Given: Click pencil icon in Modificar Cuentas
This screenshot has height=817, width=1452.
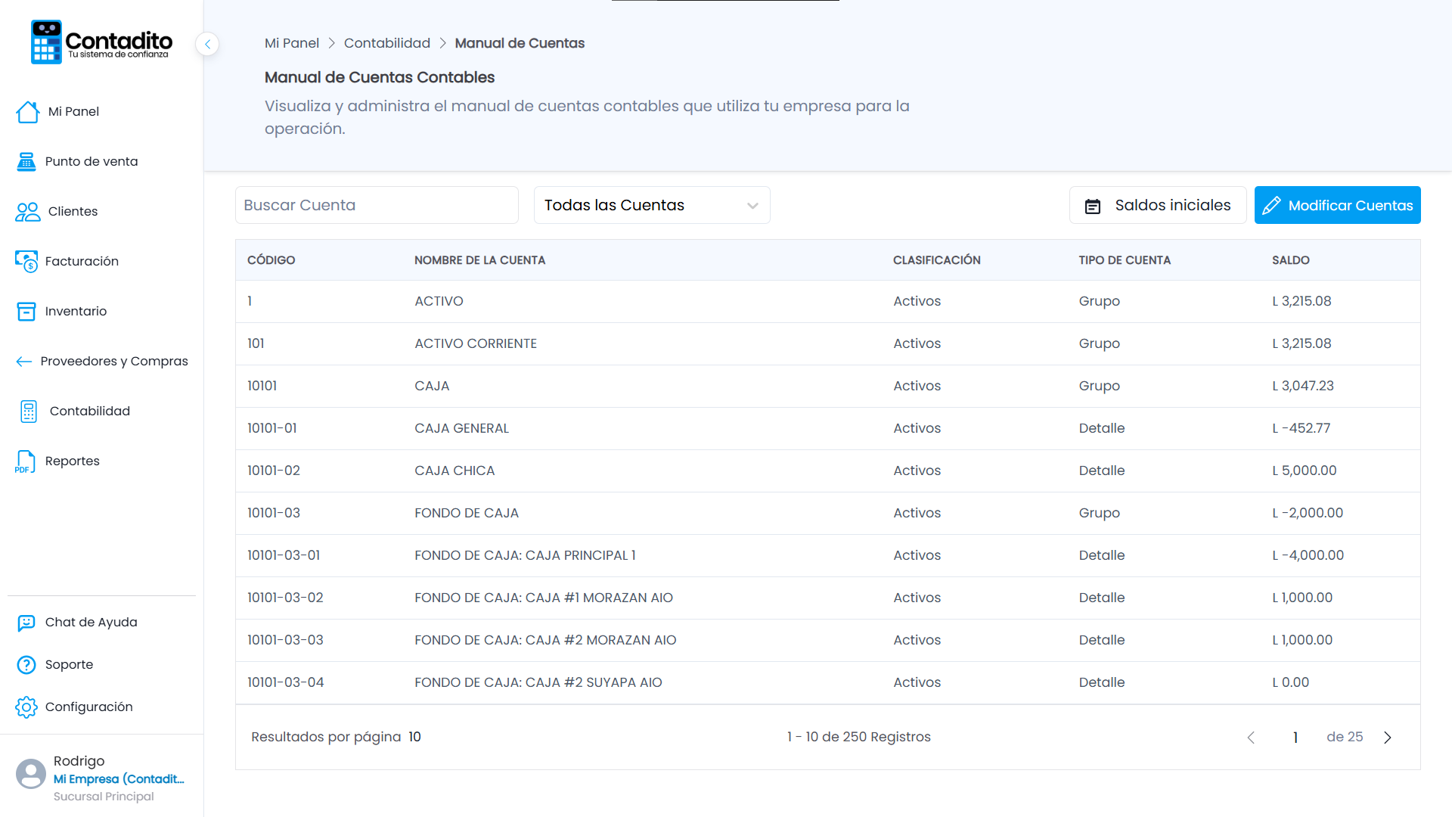Looking at the screenshot, I should [x=1271, y=206].
